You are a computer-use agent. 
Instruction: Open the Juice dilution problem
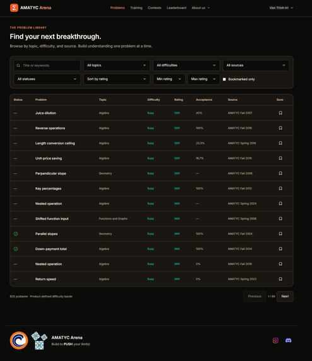45,113
